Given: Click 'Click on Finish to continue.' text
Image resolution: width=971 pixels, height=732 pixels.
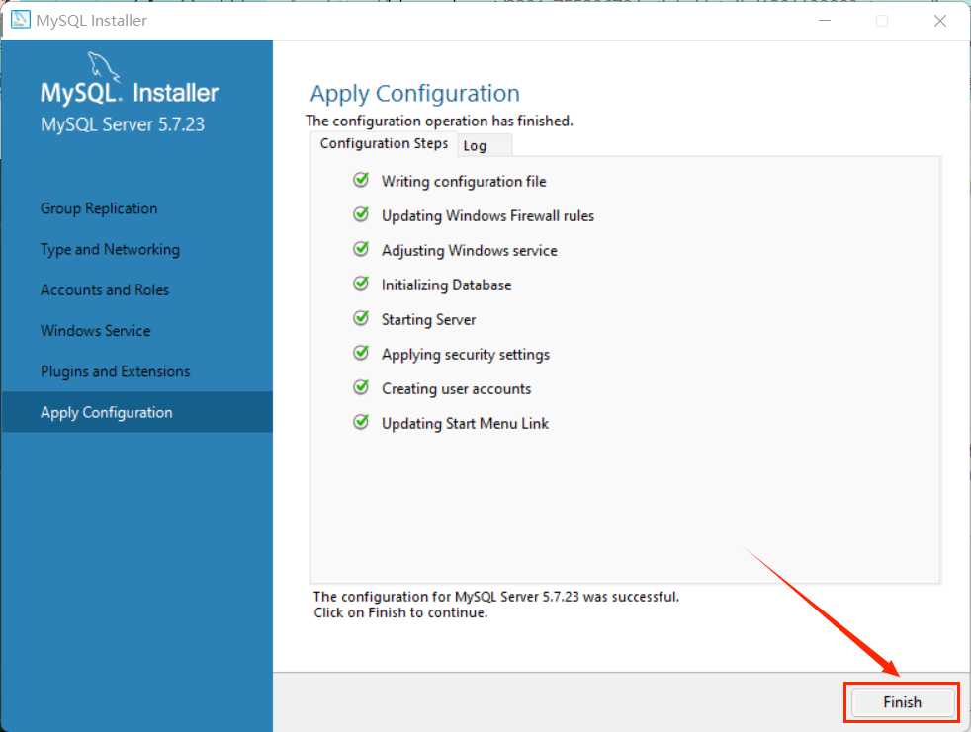Looking at the screenshot, I should (400, 612).
